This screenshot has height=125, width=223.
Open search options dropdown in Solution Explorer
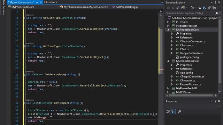tap(220, 13)
